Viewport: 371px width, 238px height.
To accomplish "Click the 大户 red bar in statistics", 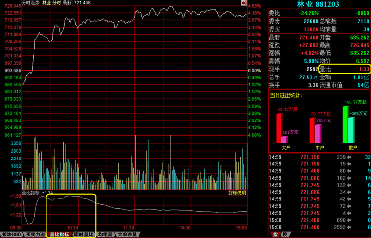I will pos(278,127).
